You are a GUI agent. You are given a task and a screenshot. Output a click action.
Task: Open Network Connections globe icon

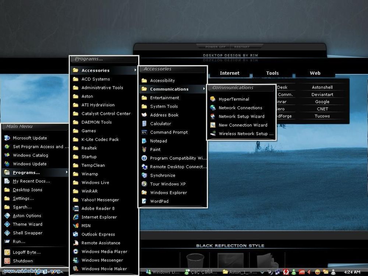[x=213, y=108]
